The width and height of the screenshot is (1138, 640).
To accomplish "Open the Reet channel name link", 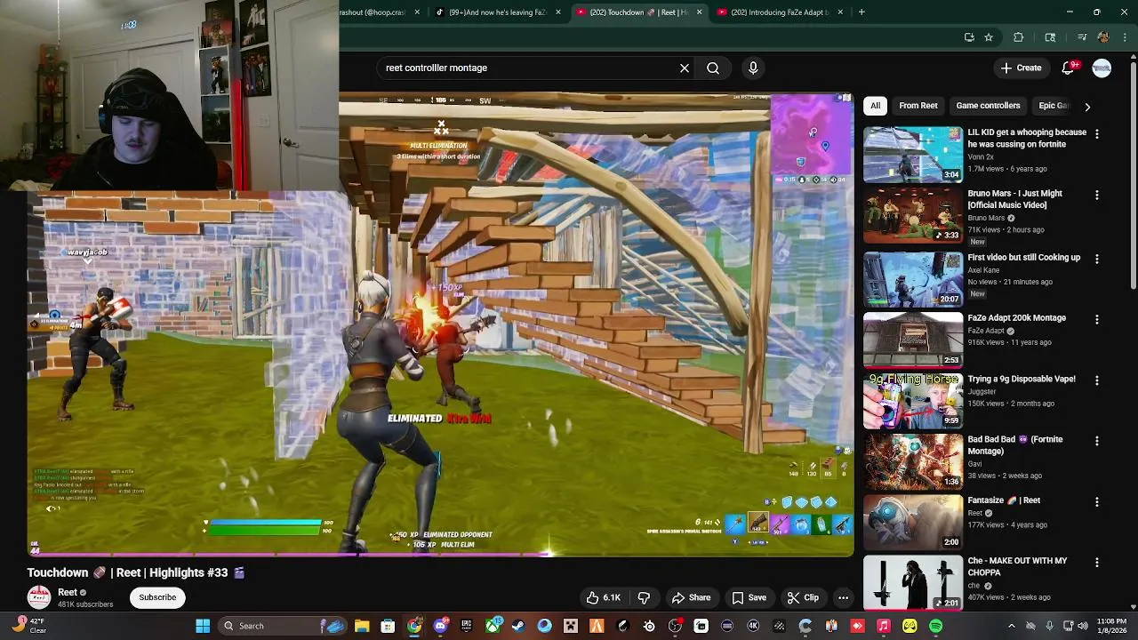I will (68, 592).
